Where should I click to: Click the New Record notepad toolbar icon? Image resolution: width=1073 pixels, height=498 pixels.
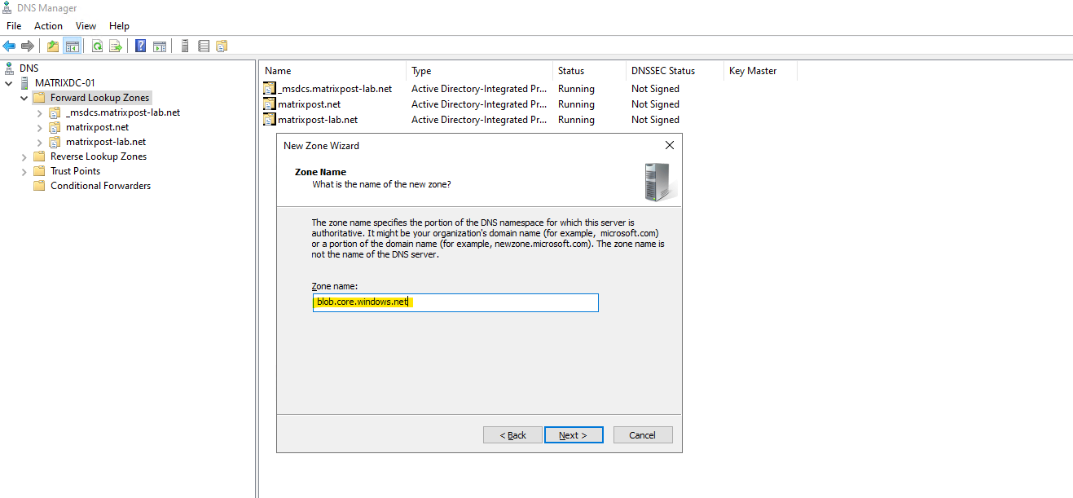pyautogui.click(x=204, y=46)
